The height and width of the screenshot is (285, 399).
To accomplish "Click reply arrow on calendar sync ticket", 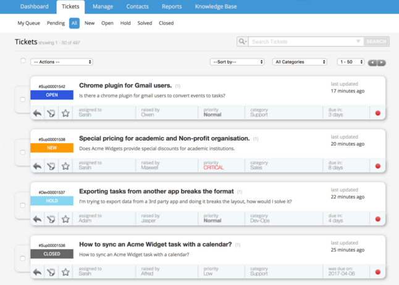I will [x=37, y=272].
